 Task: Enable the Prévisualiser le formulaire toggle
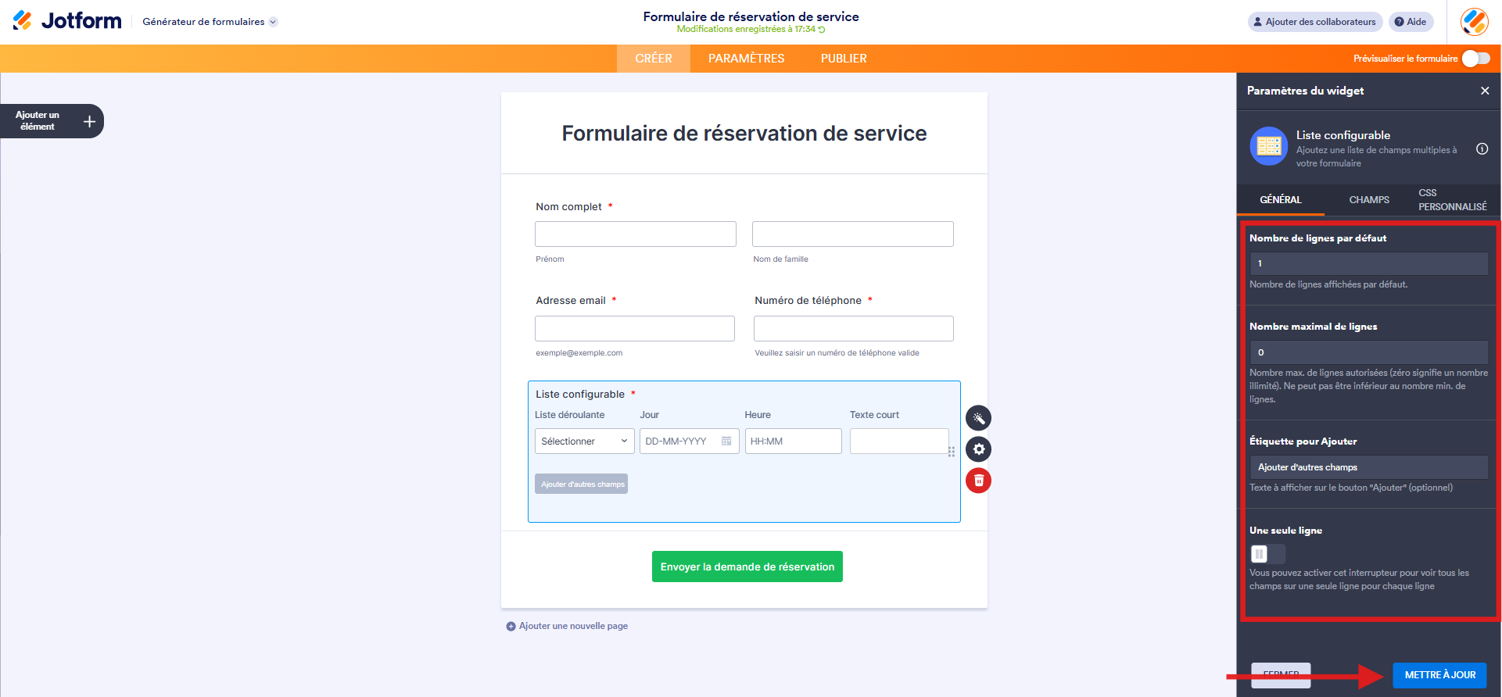(1475, 58)
